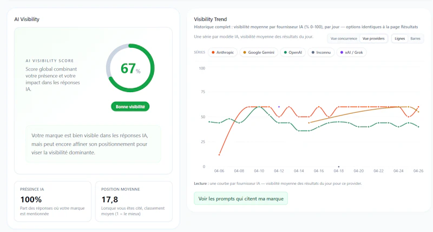Select the Barres chart type

[415, 38]
